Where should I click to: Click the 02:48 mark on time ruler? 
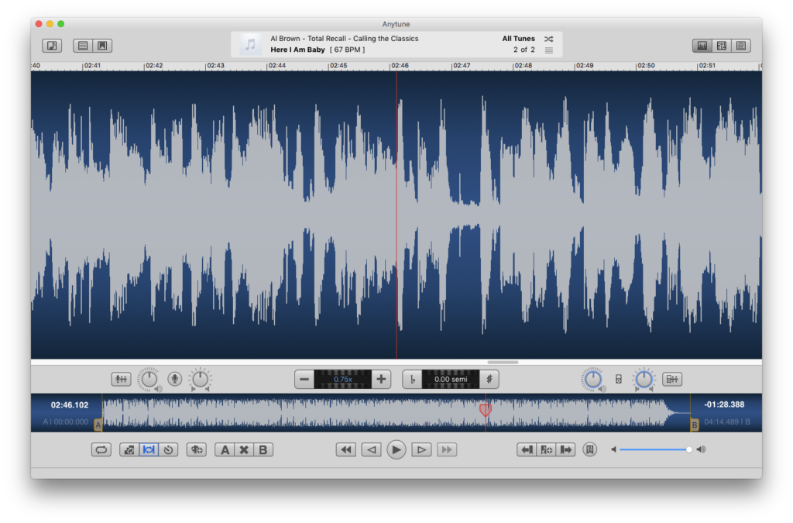[x=523, y=66]
